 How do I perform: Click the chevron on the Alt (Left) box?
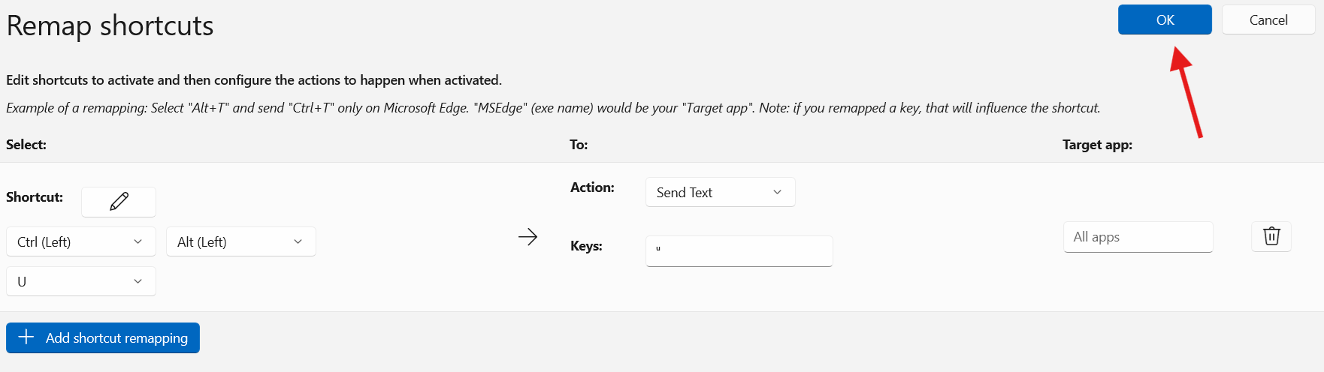click(x=298, y=241)
